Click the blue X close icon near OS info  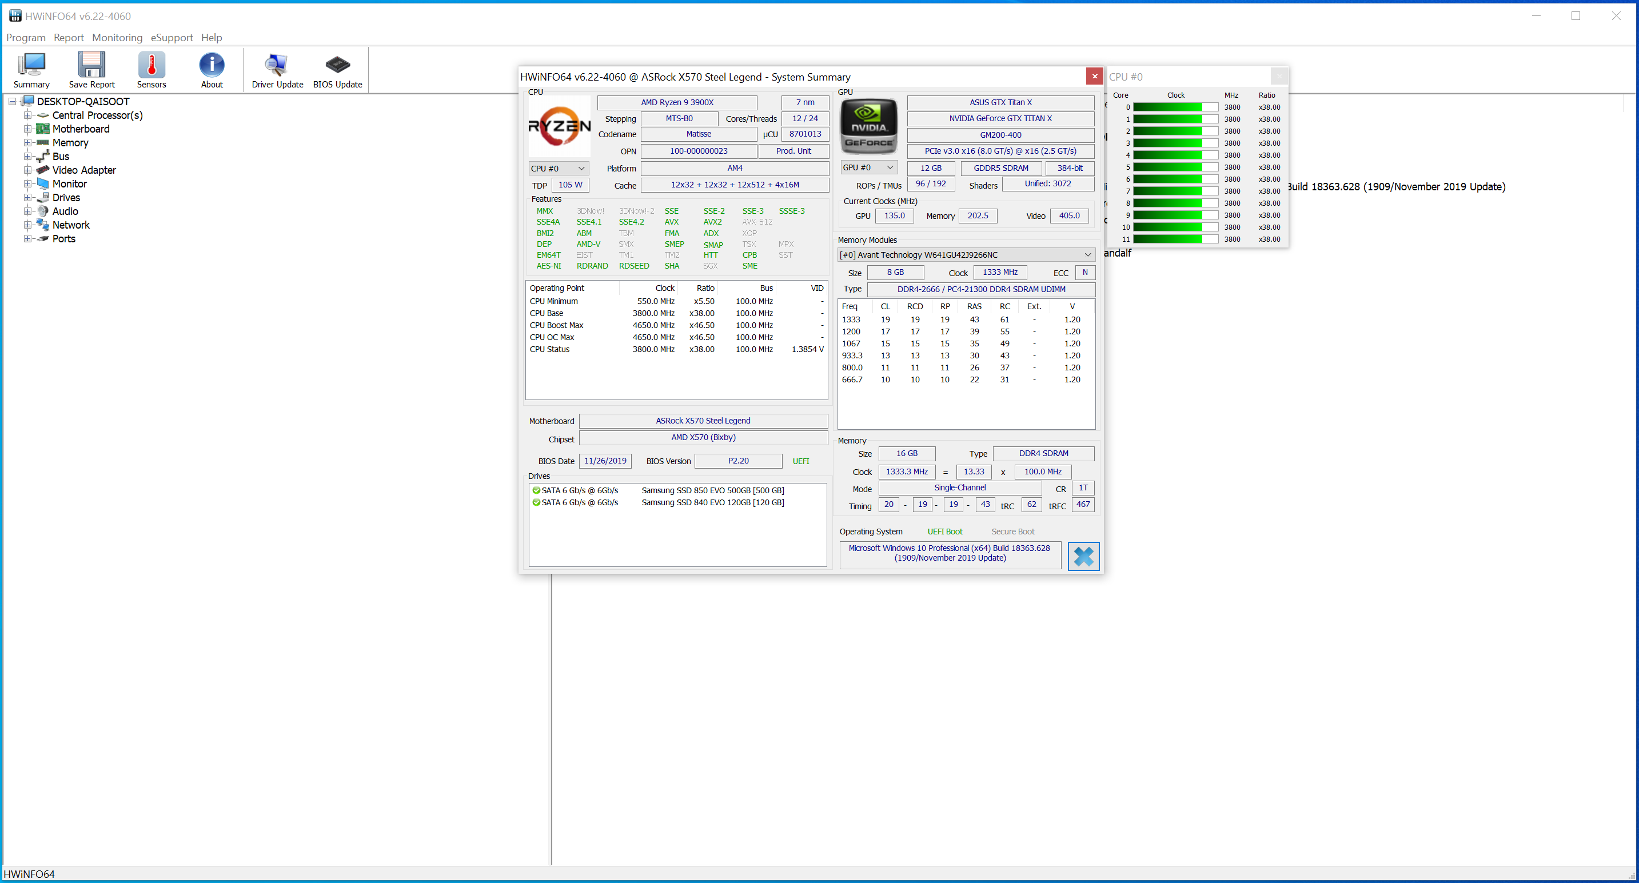click(1083, 557)
